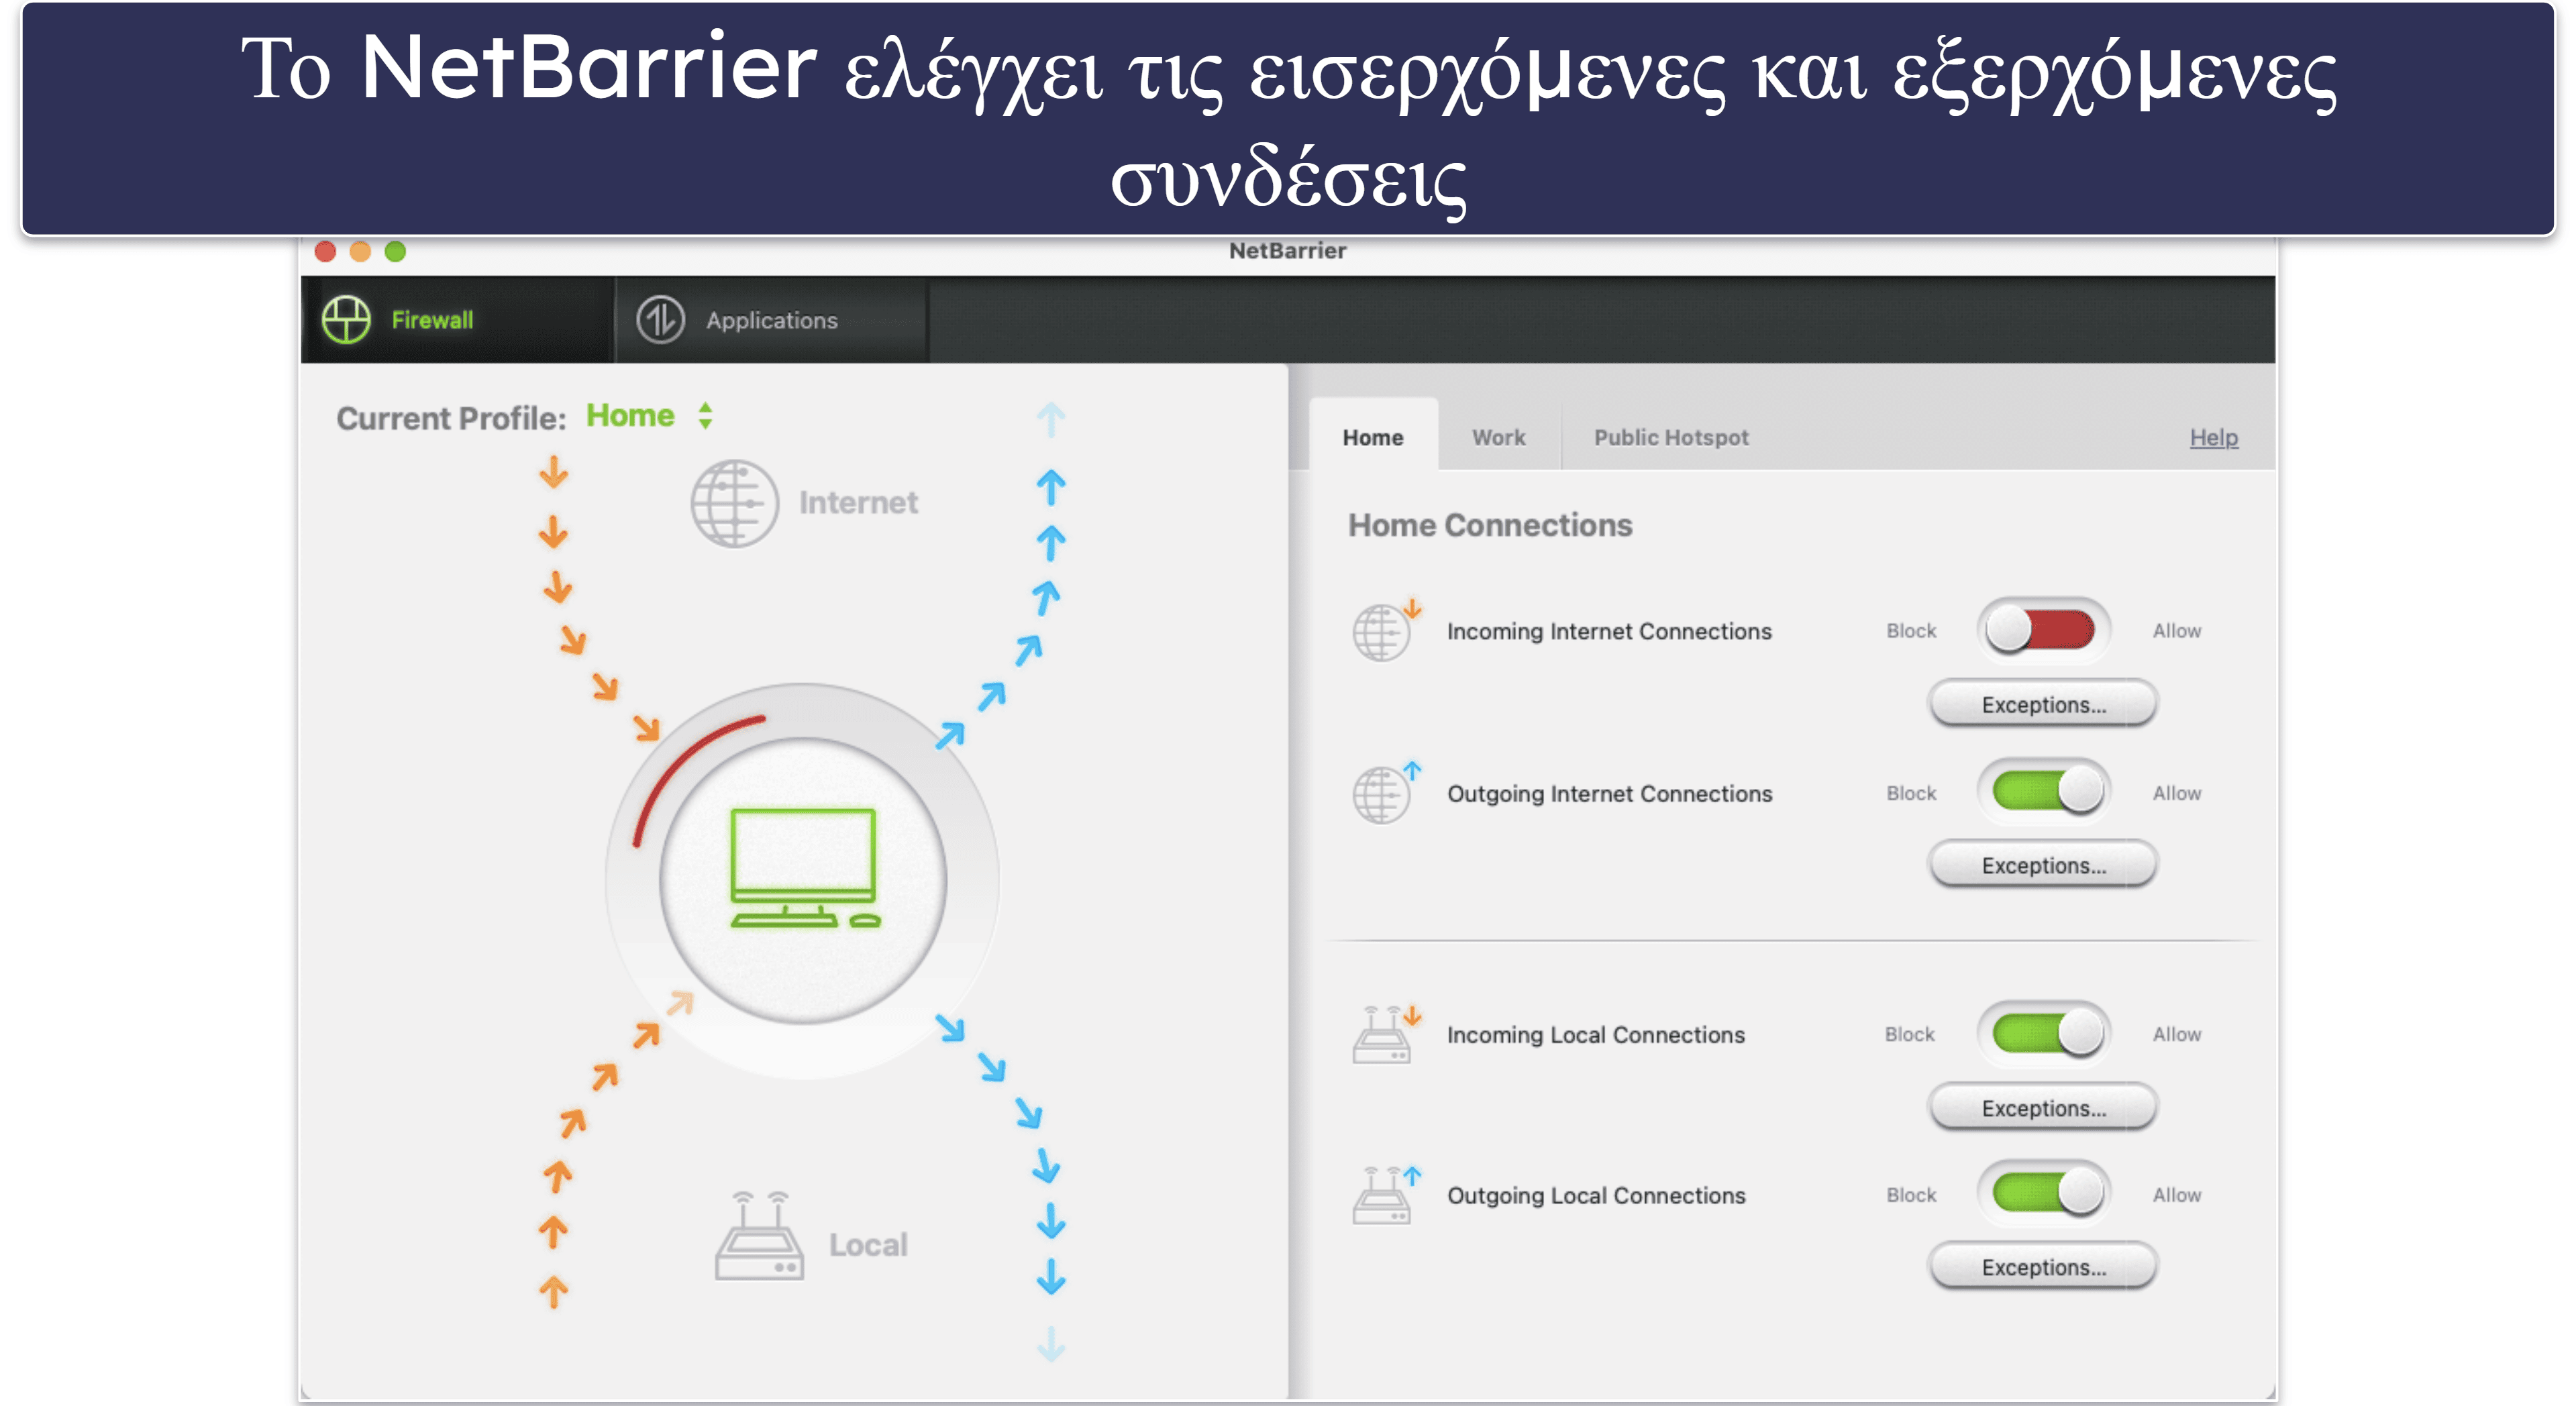Switch to the Public Hotspot profile tab

point(1671,437)
